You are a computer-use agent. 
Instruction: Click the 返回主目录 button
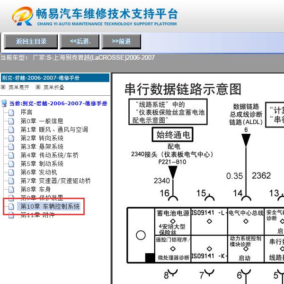pyautogui.click(x=31, y=42)
